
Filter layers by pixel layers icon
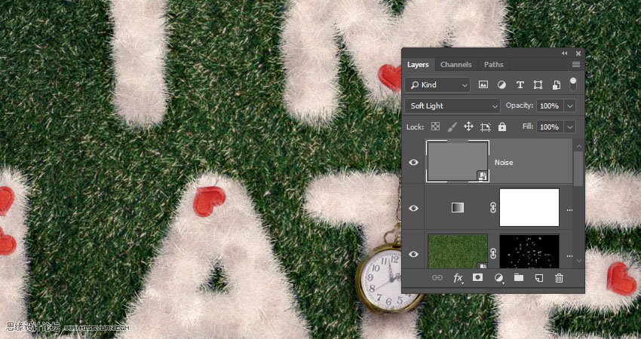(483, 85)
